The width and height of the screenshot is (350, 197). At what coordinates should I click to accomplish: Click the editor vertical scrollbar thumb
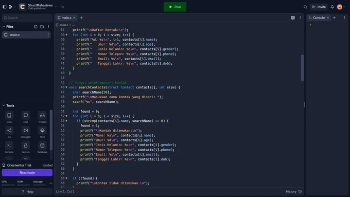coord(302,68)
